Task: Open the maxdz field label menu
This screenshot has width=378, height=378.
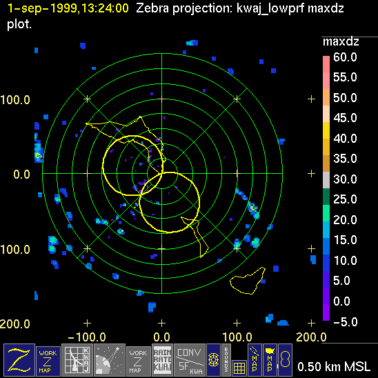Action: (x=341, y=42)
